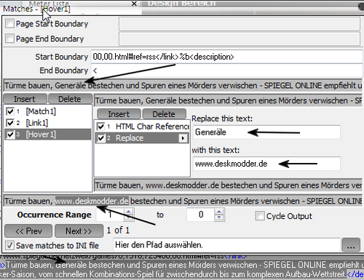Close the Meter Liste panel with X

pyautogui.click(x=134, y=4)
